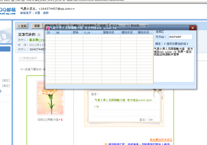207x145 pixels.
Task: Click the 对方QQ input field
Action: (x=180, y=37)
